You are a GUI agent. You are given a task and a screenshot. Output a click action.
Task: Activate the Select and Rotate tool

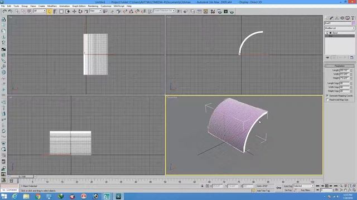click(x=80, y=11)
